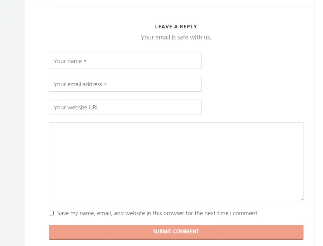
Task: Click the required asterisk in the name field
Action: (x=85, y=61)
